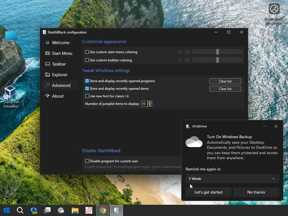Screen dimensions: 288x216
Task: Open the Start Menu settings section
Action: pos(61,53)
